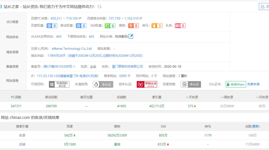Click the Baidu weight badge showing 8
The image size is (269, 150).
tap(52, 26)
